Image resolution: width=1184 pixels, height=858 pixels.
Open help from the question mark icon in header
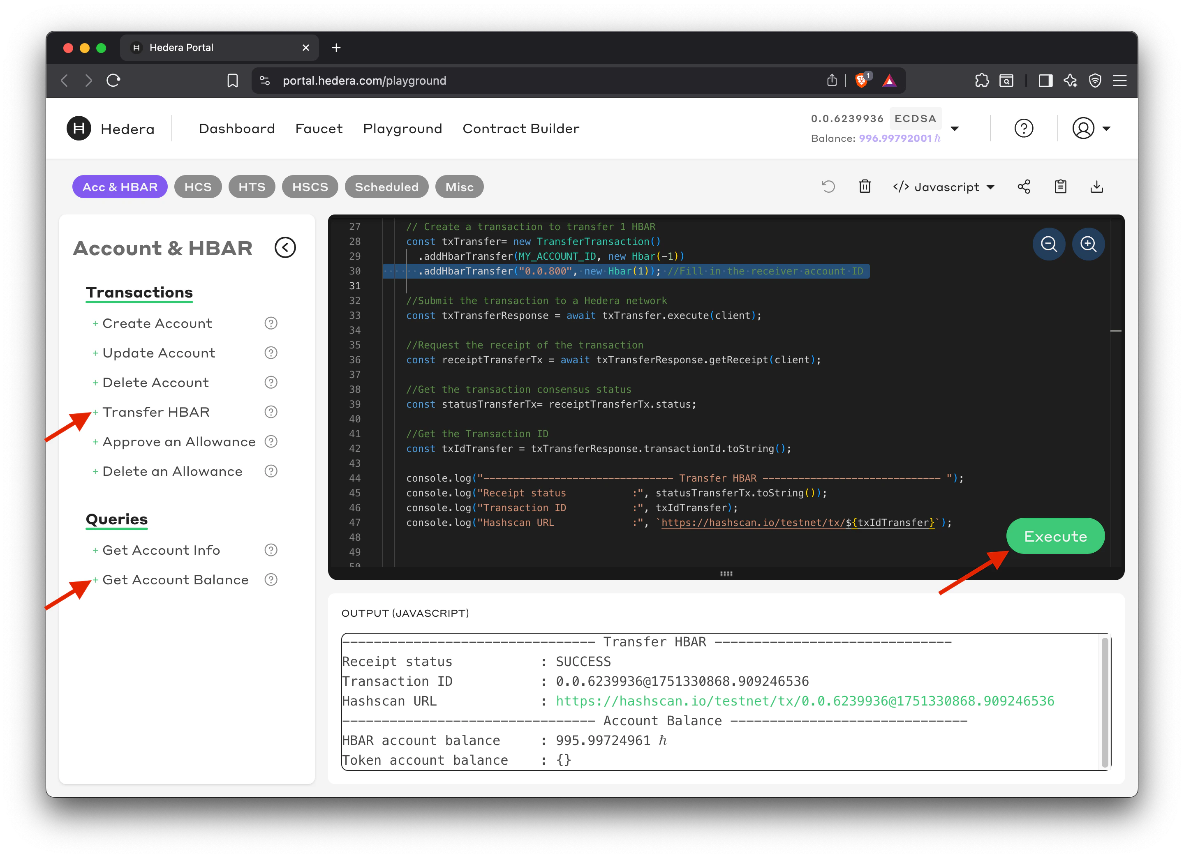(1023, 128)
